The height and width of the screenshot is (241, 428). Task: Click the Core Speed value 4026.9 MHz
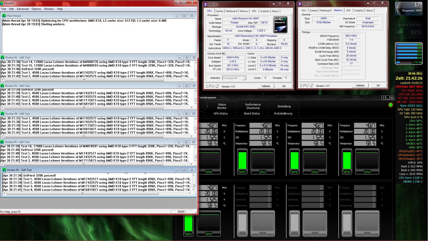(233, 58)
